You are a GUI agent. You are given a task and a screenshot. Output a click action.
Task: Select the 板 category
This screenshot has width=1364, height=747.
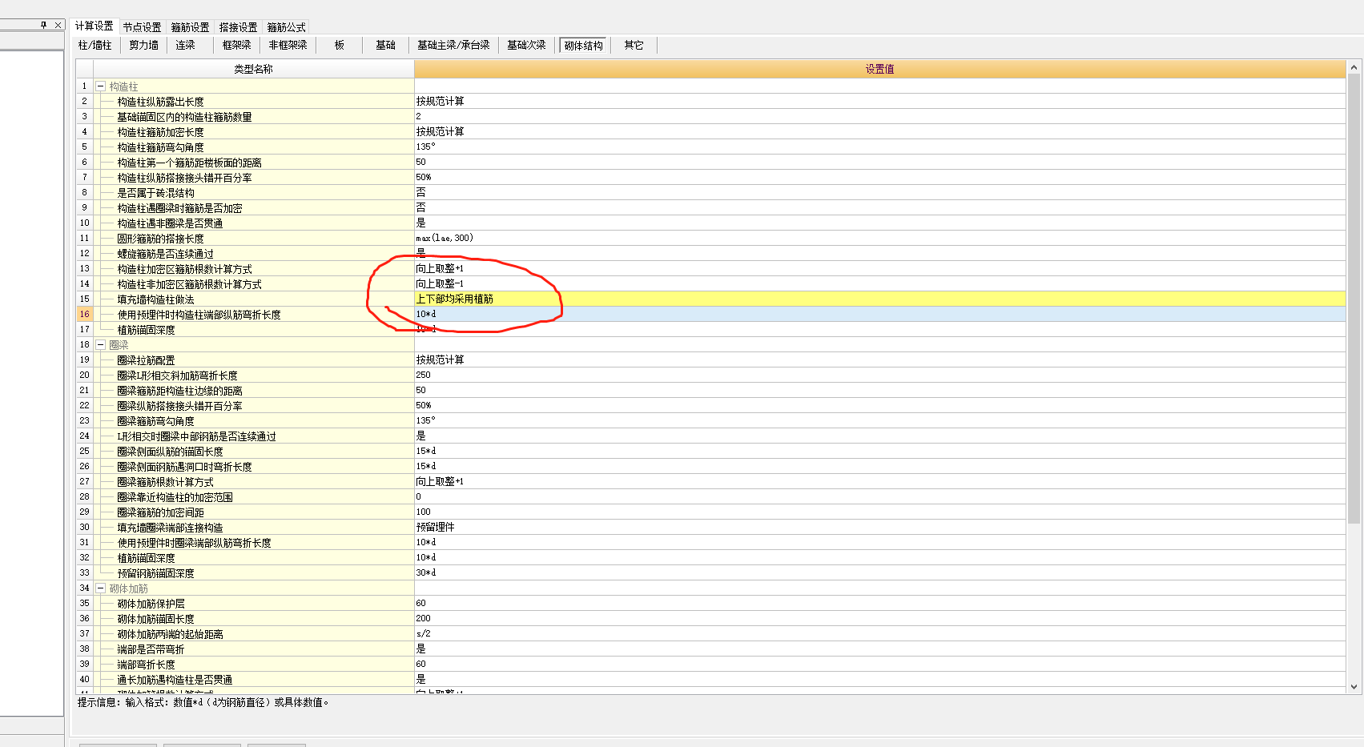tap(340, 46)
